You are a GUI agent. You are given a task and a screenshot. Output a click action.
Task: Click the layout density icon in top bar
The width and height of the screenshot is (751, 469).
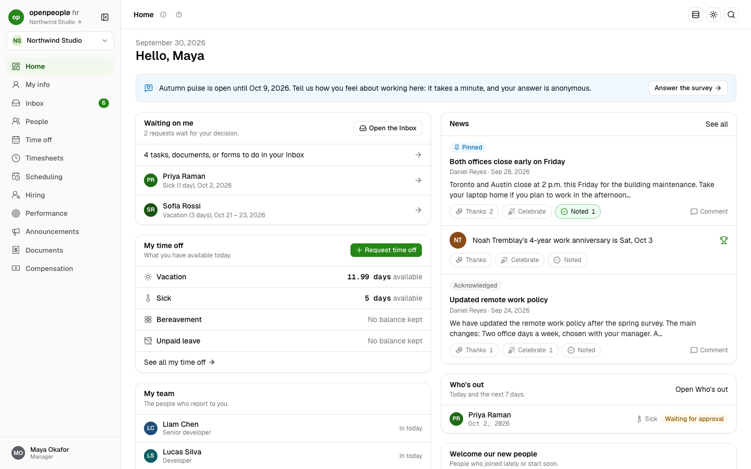pyautogui.click(x=696, y=15)
